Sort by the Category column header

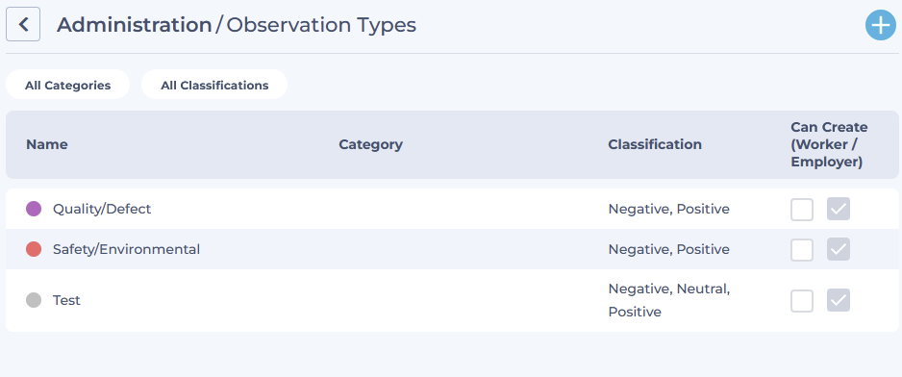pos(370,144)
